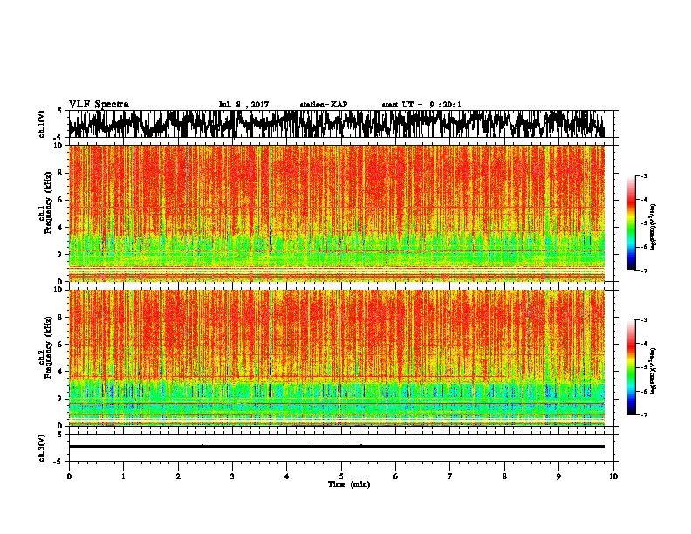Click the ch.2 color scale bar
Image resolution: width=691 pixels, height=534 pixels.
coord(631,367)
